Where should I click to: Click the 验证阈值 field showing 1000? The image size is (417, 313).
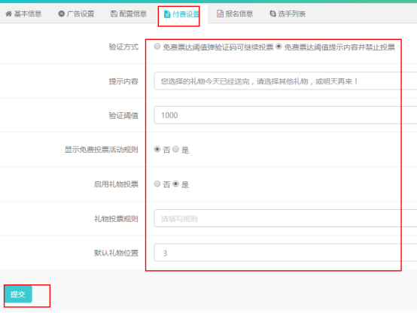coord(285,115)
